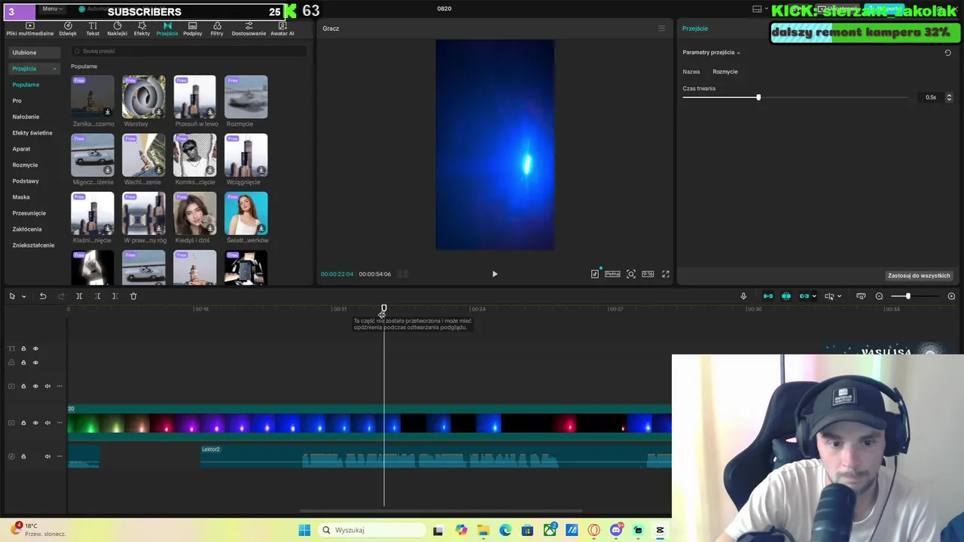Image resolution: width=964 pixels, height=542 pixels.
Task: Adjust the timeline zoom slider
Action: click(x=908, y=296)
